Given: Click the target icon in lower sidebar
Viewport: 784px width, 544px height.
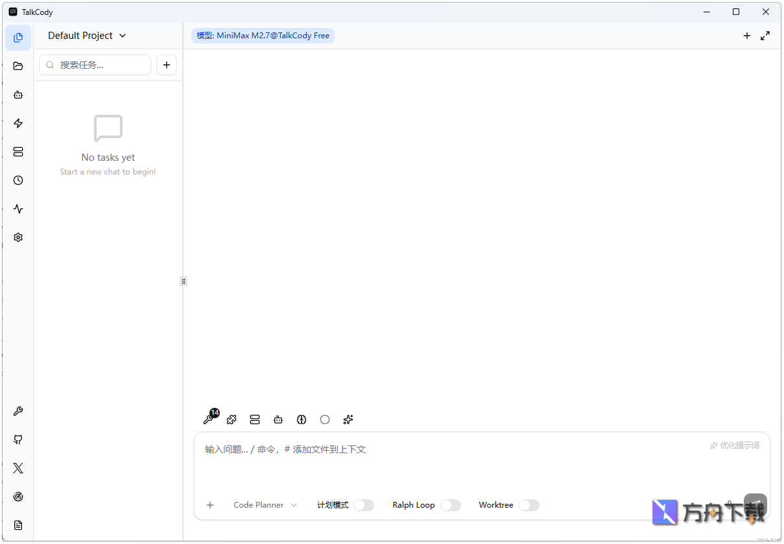Looking at the screenshot, I should (18, 497).
